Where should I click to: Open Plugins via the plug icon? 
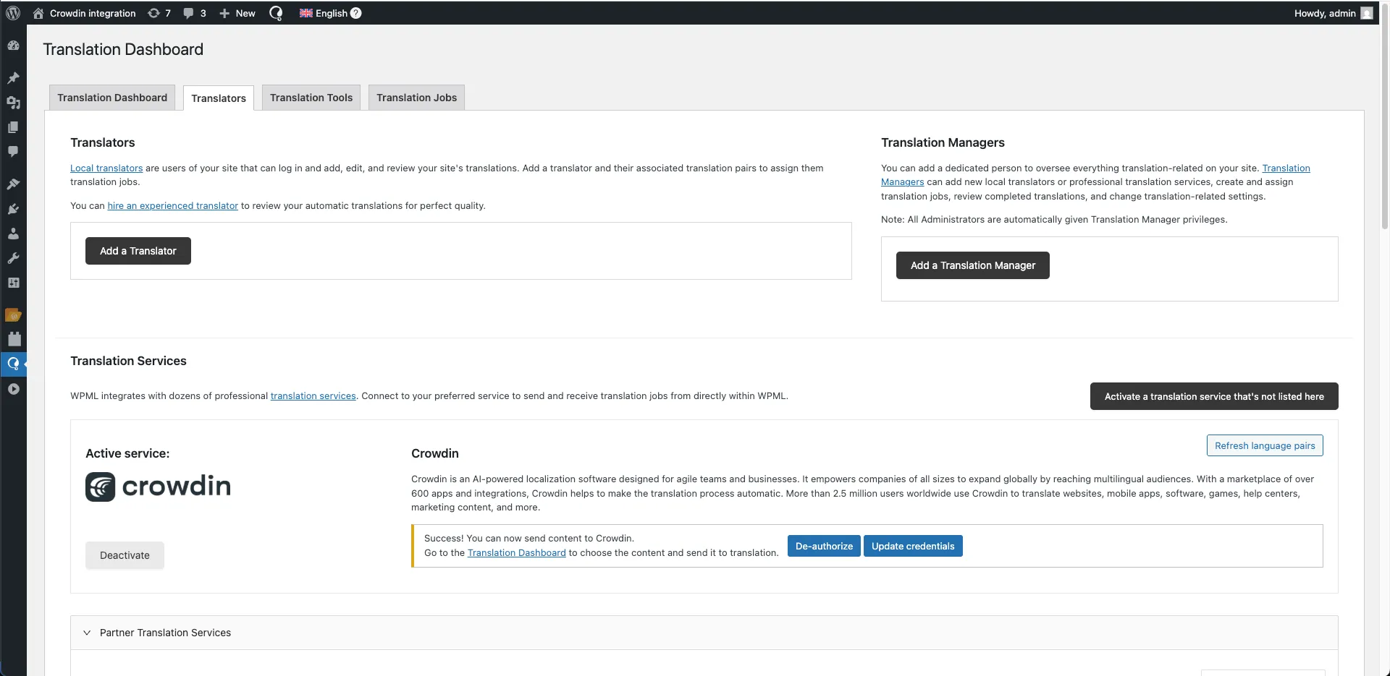13,209
